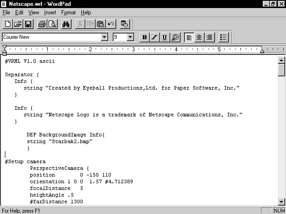
Task: Click the vertical scrollbar thumb
Action: [282, 70]
